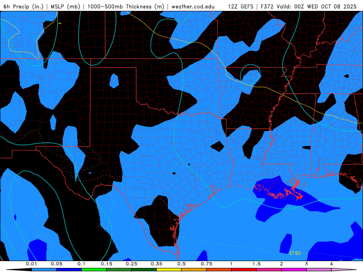
Task: Click the dark blue 0.05–0.1 legend swatch
Action: [x=69, y=270]
